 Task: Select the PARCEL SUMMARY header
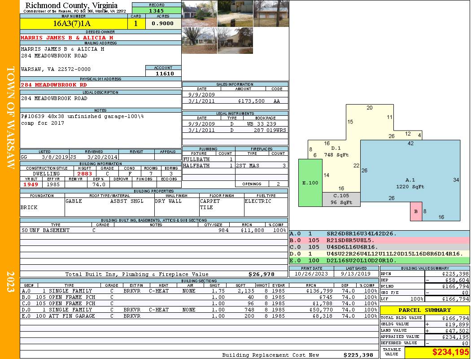[425, 310]
